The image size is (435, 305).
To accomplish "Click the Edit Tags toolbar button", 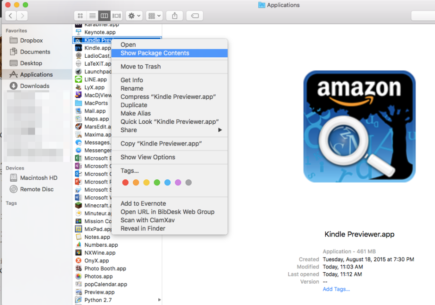I will point(195,16).
